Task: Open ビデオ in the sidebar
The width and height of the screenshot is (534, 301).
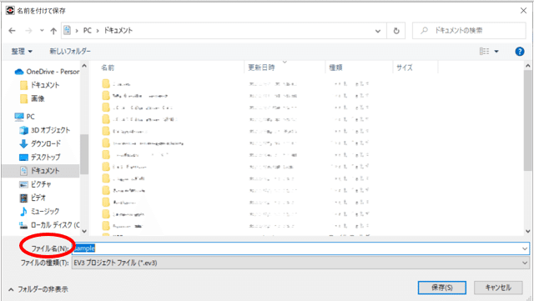Action: click(x=38, y=198)
